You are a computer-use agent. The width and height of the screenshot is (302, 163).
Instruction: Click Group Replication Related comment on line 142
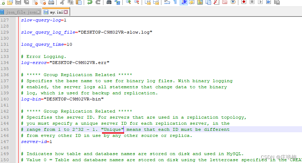click(x=77, y=111)
